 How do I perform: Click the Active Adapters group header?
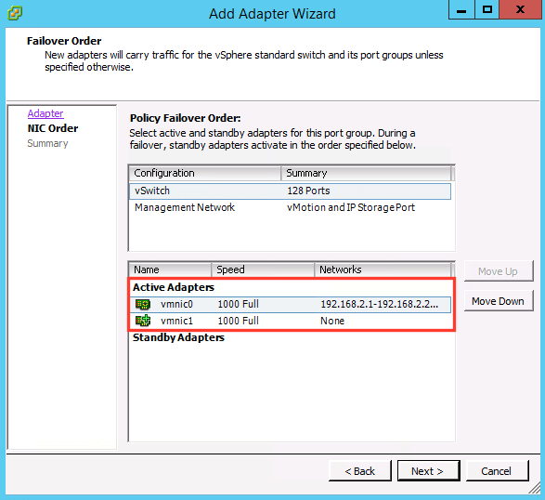click(x=174, y=287)
